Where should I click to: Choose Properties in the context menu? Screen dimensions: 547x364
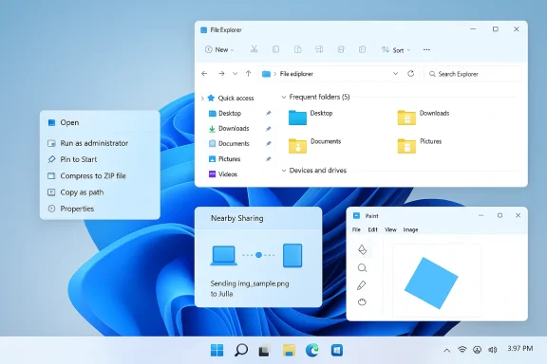coord(100,209)
